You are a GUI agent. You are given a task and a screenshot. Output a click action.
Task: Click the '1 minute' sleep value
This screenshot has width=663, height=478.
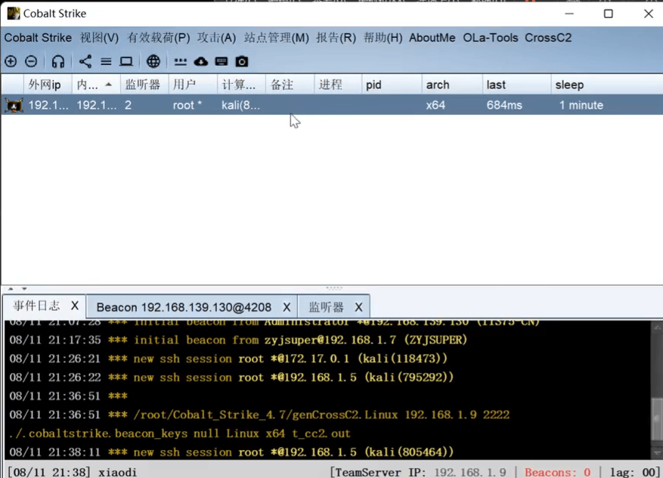coord(581,105)
